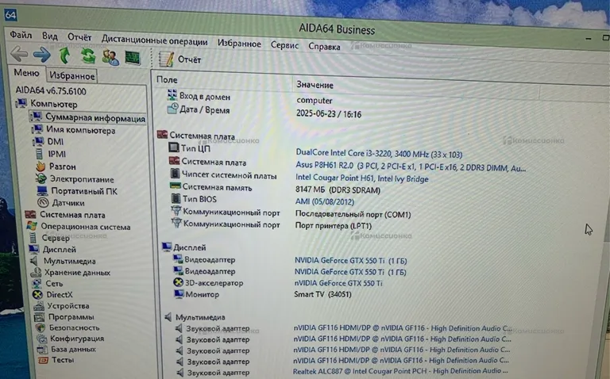Click the Тесты tree icon

point(43,360)
